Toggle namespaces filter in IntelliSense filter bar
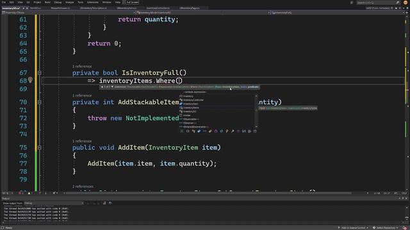Image resolution: width=410 pixels, height=230 pixels. [x=188, y=131]
